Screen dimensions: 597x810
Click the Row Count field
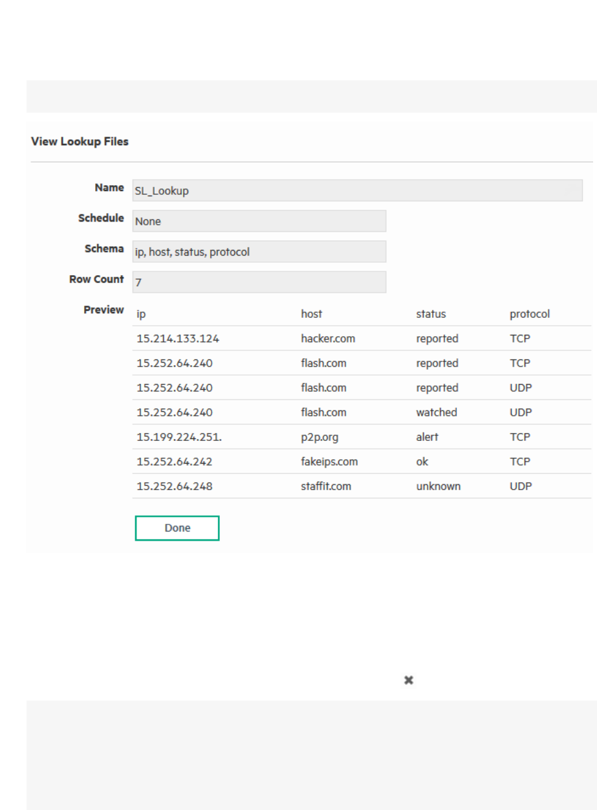(x=259, y=282)
